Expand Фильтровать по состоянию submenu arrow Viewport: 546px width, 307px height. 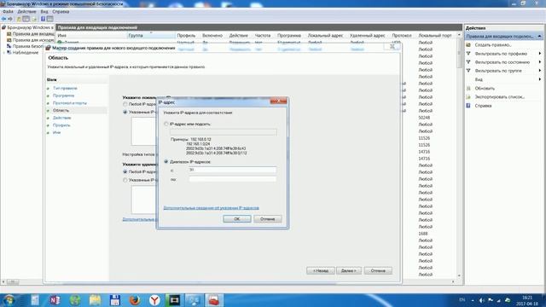[x=540, y=62]
